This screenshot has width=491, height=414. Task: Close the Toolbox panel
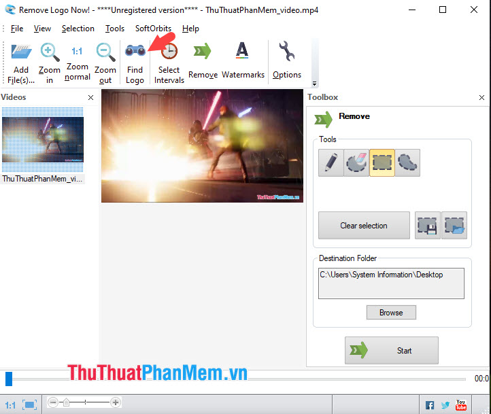(x=481, y=98)
